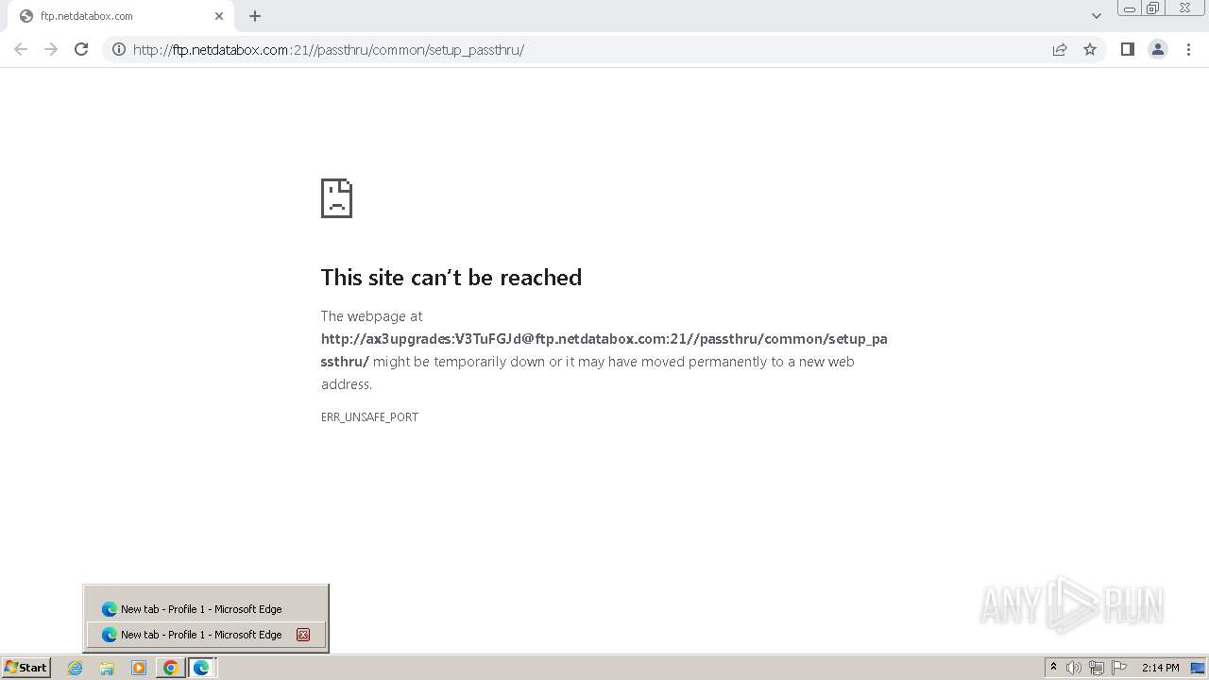Open the profile avatar menu
Image resolution: width=1209 pixels, height=680 pixels.
click(x=1158, y=49)
